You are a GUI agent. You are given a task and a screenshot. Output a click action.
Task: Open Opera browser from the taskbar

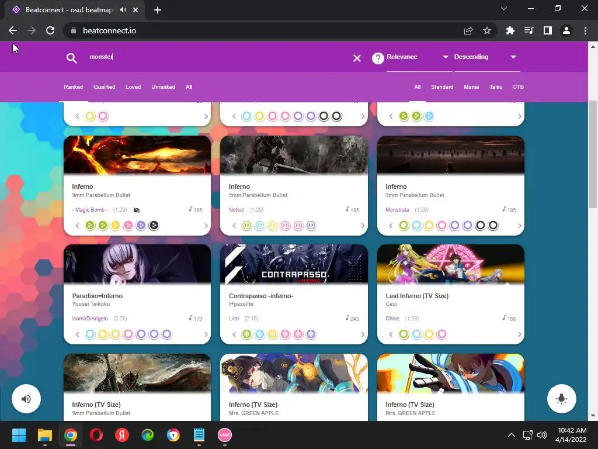[x=96, y=435]
